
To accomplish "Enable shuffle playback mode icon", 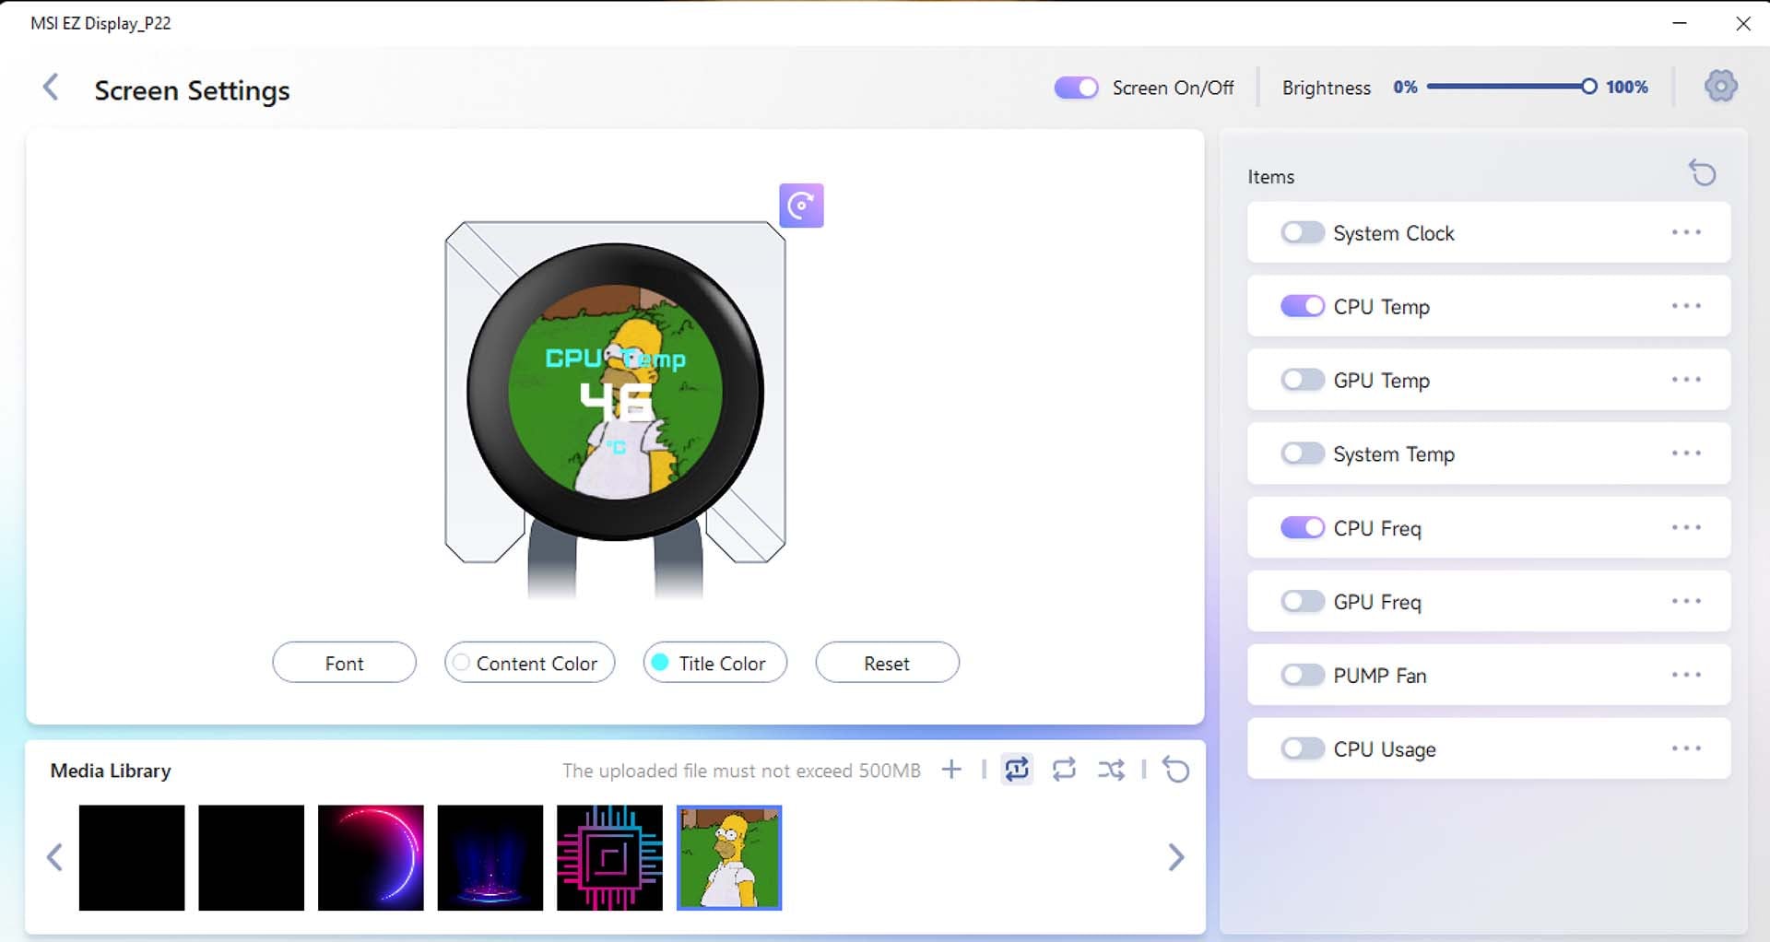I will [1111, 770].
